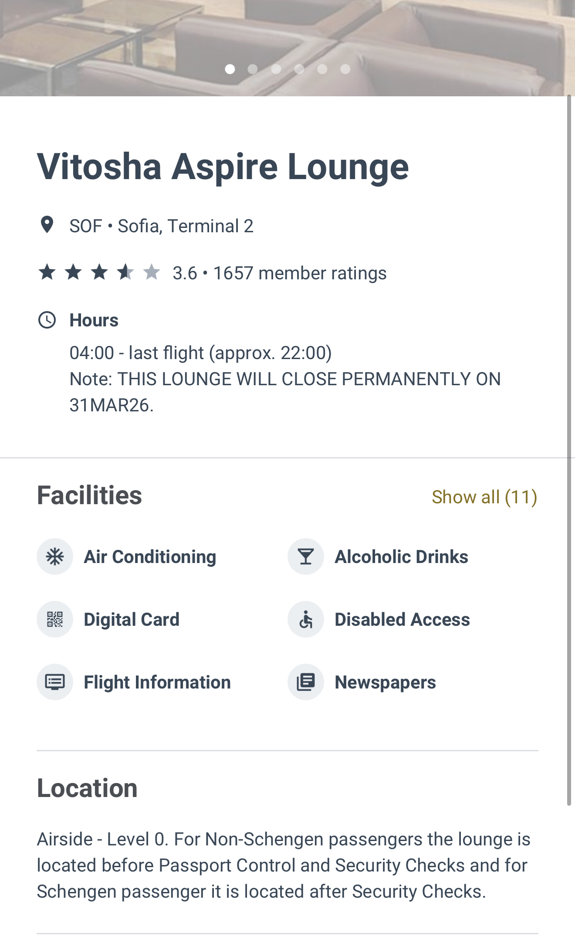Tap the Flight Information facility label
Image resolution: width=575 pixels, height=943 pixels.
tap(157, 682)
